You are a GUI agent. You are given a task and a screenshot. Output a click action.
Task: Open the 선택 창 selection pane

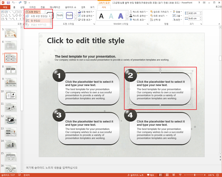tap(155, 20)
